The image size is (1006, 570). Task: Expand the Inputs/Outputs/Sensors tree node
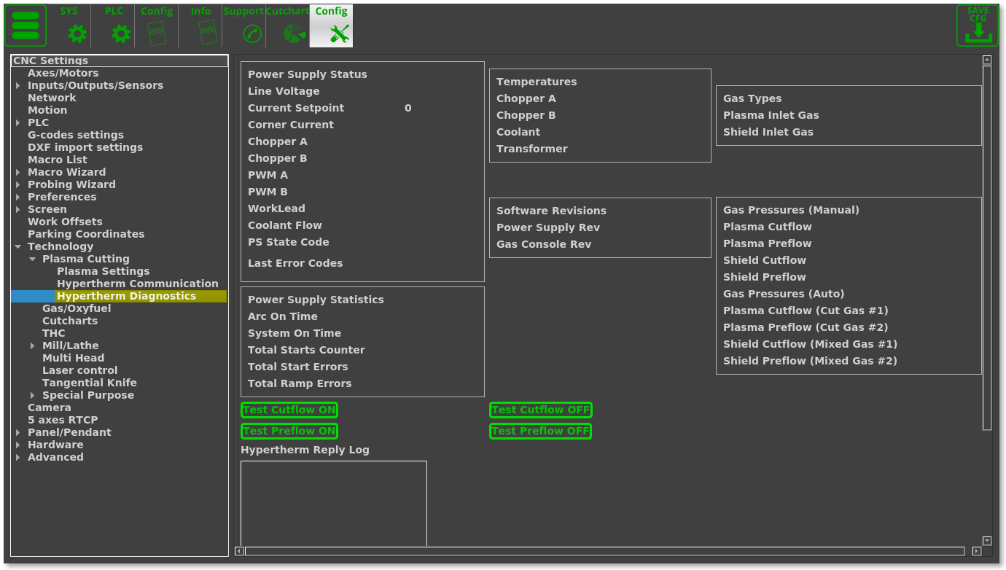tap(18, 86)
